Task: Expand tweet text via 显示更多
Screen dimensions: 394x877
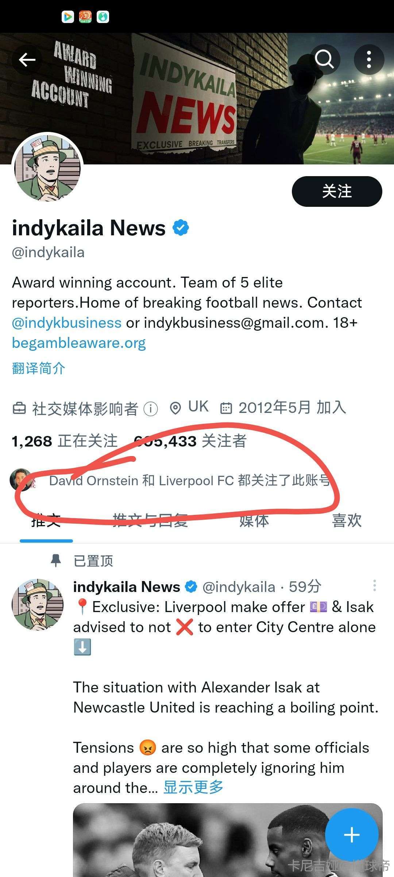Action: pyautogui.click(x=193, y=788)
